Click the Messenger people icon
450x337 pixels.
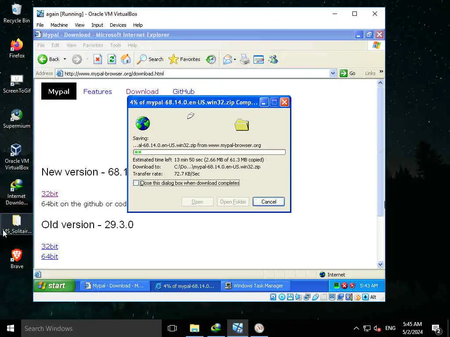click(x=273, y=59)
